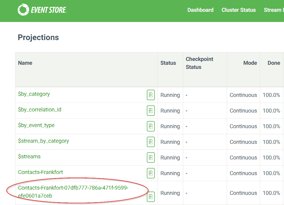The height and width of the screenshot is (205, 284).
Task: Select Running status of $streams
Action: 170,158
